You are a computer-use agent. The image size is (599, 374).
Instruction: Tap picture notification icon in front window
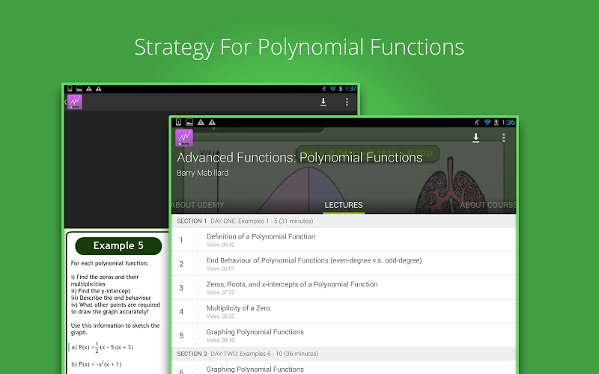coord(189,122)
